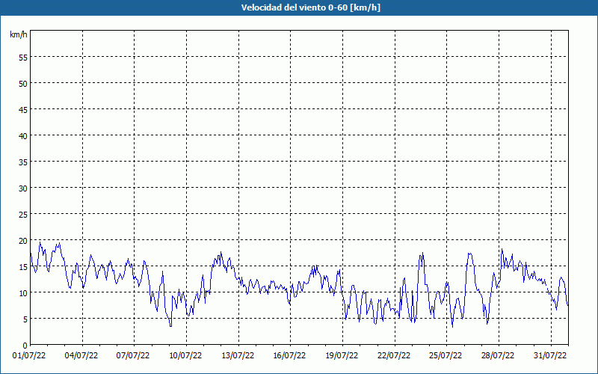Screen dimensions: 598x374
Task: Click the 'km/h' unit label
Action: [x=18, y=34]
